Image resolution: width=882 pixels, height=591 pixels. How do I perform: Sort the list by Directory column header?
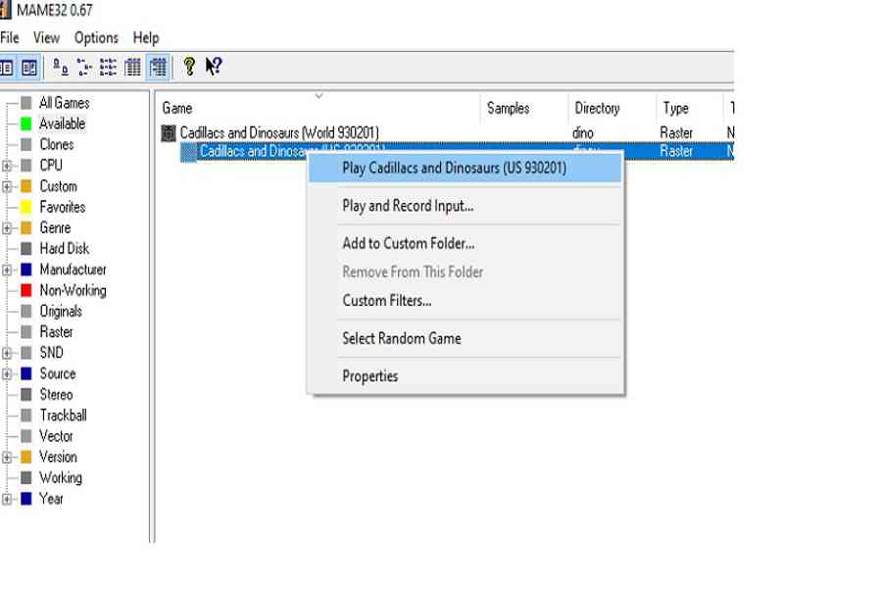pyautogui.click(x=597, y=108)
